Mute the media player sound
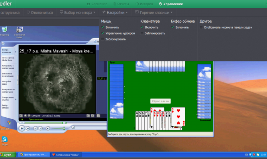267x159 pixels. [48, 128]
